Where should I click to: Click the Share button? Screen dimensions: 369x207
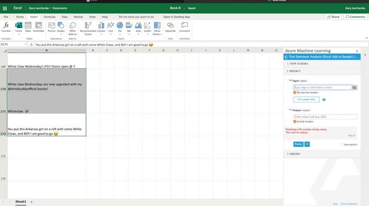(x=333, y=17)
